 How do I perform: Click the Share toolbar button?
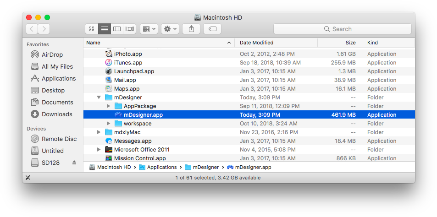pos(191,29)
